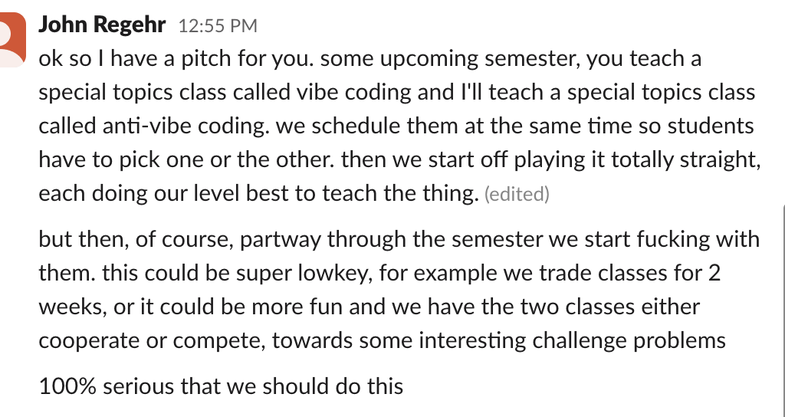Image resolution: width=785 pixels, height=417 pixels.
Task: Click the line starting "each doing our level best"
Action: 258,193
